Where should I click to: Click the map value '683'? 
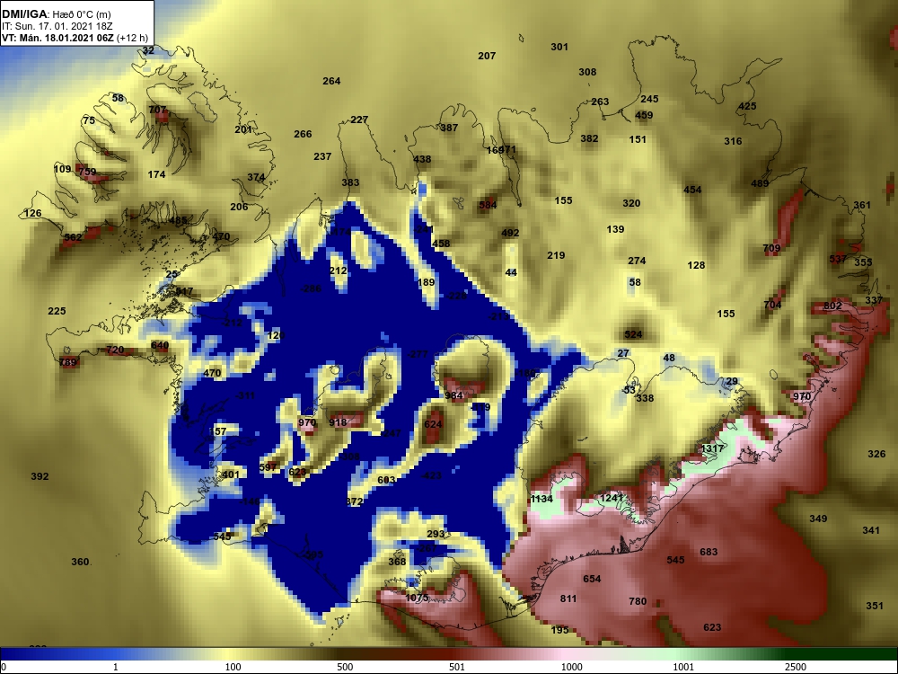pos(709,552)
